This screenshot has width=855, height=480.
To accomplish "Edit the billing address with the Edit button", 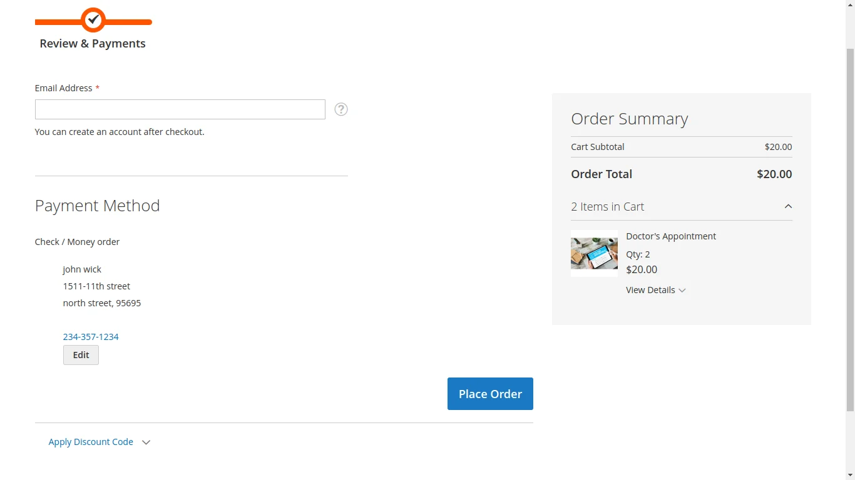I will pos(80,355).
